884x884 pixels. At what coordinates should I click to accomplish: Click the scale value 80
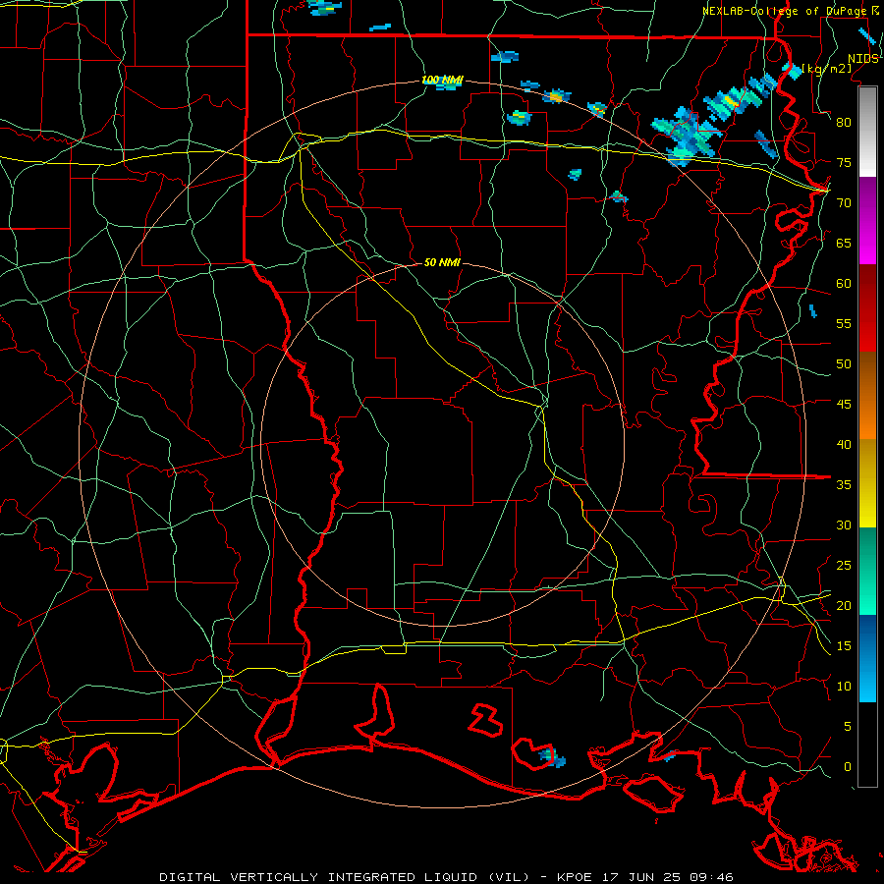click(844, 123)
